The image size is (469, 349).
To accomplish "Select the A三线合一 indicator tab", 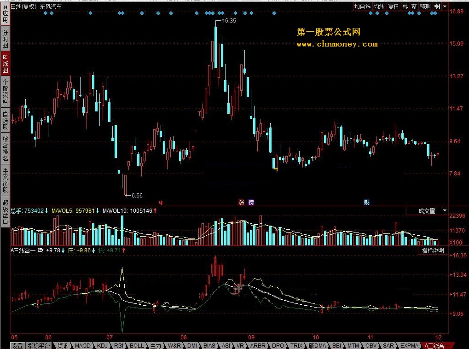I will pos(437,346).
